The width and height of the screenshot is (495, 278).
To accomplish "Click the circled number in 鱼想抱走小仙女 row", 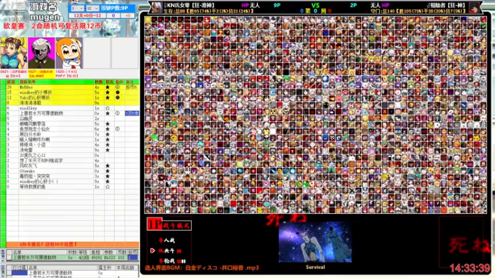I will (x=118, y=129).
